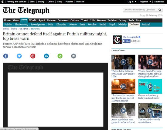Like The Telegraph on Facebook
The image size is (167, 130).
(x=127, y=41)
